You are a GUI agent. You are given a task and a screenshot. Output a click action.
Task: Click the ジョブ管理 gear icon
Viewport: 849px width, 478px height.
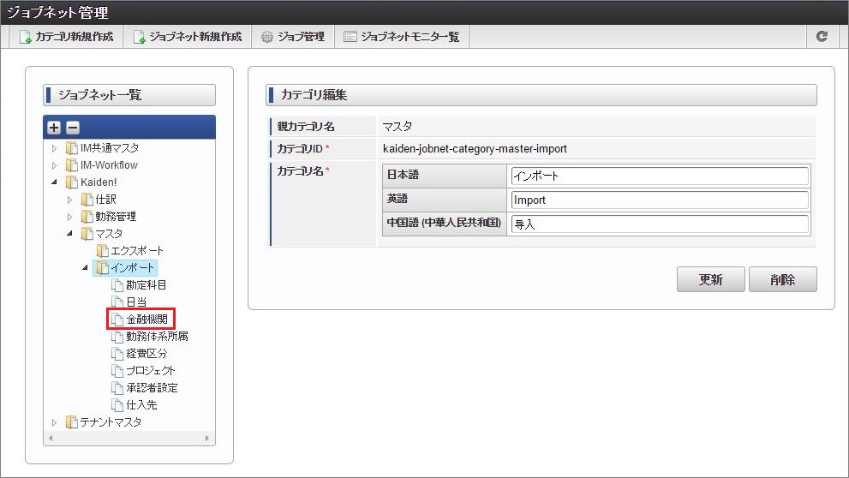pos(267,37)
